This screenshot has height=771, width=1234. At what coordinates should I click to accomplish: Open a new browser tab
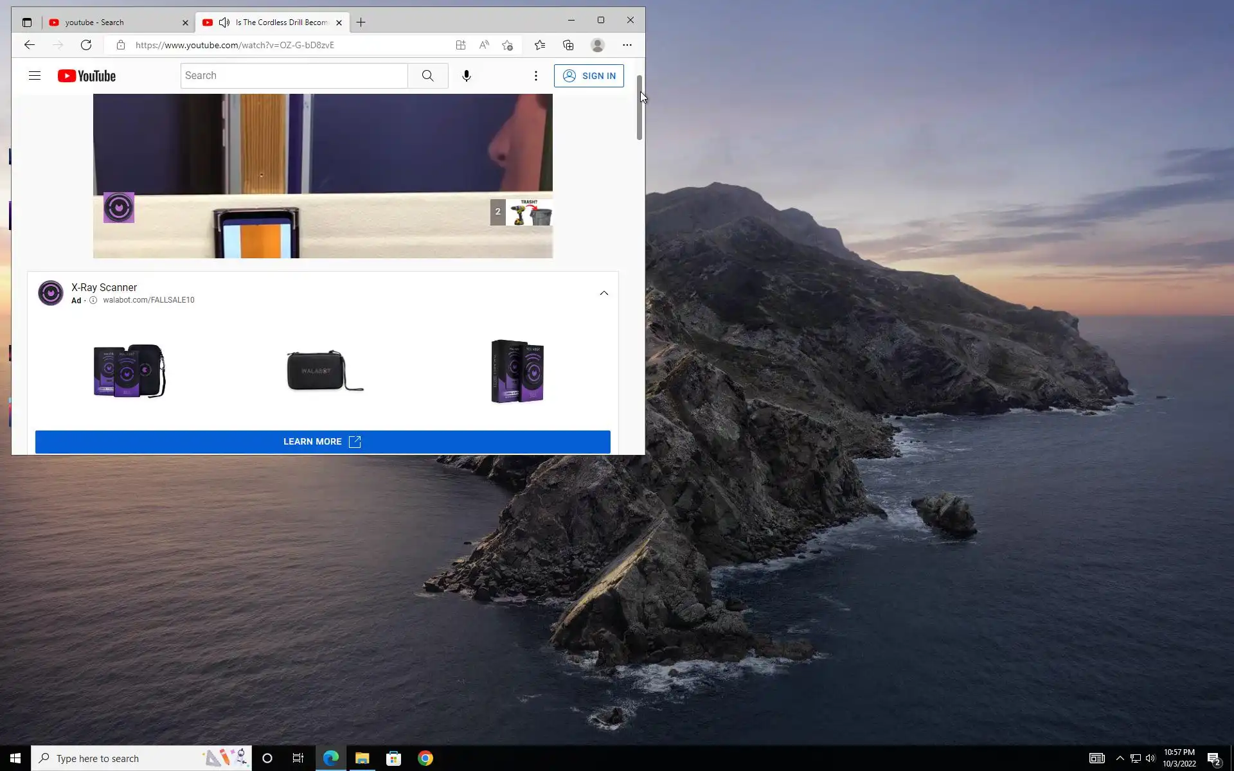pos(361,22)
